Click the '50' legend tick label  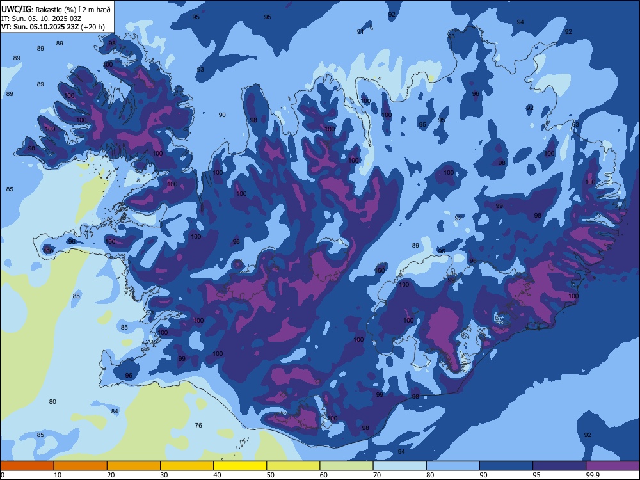pyautogui.click(x=271, y=475)
